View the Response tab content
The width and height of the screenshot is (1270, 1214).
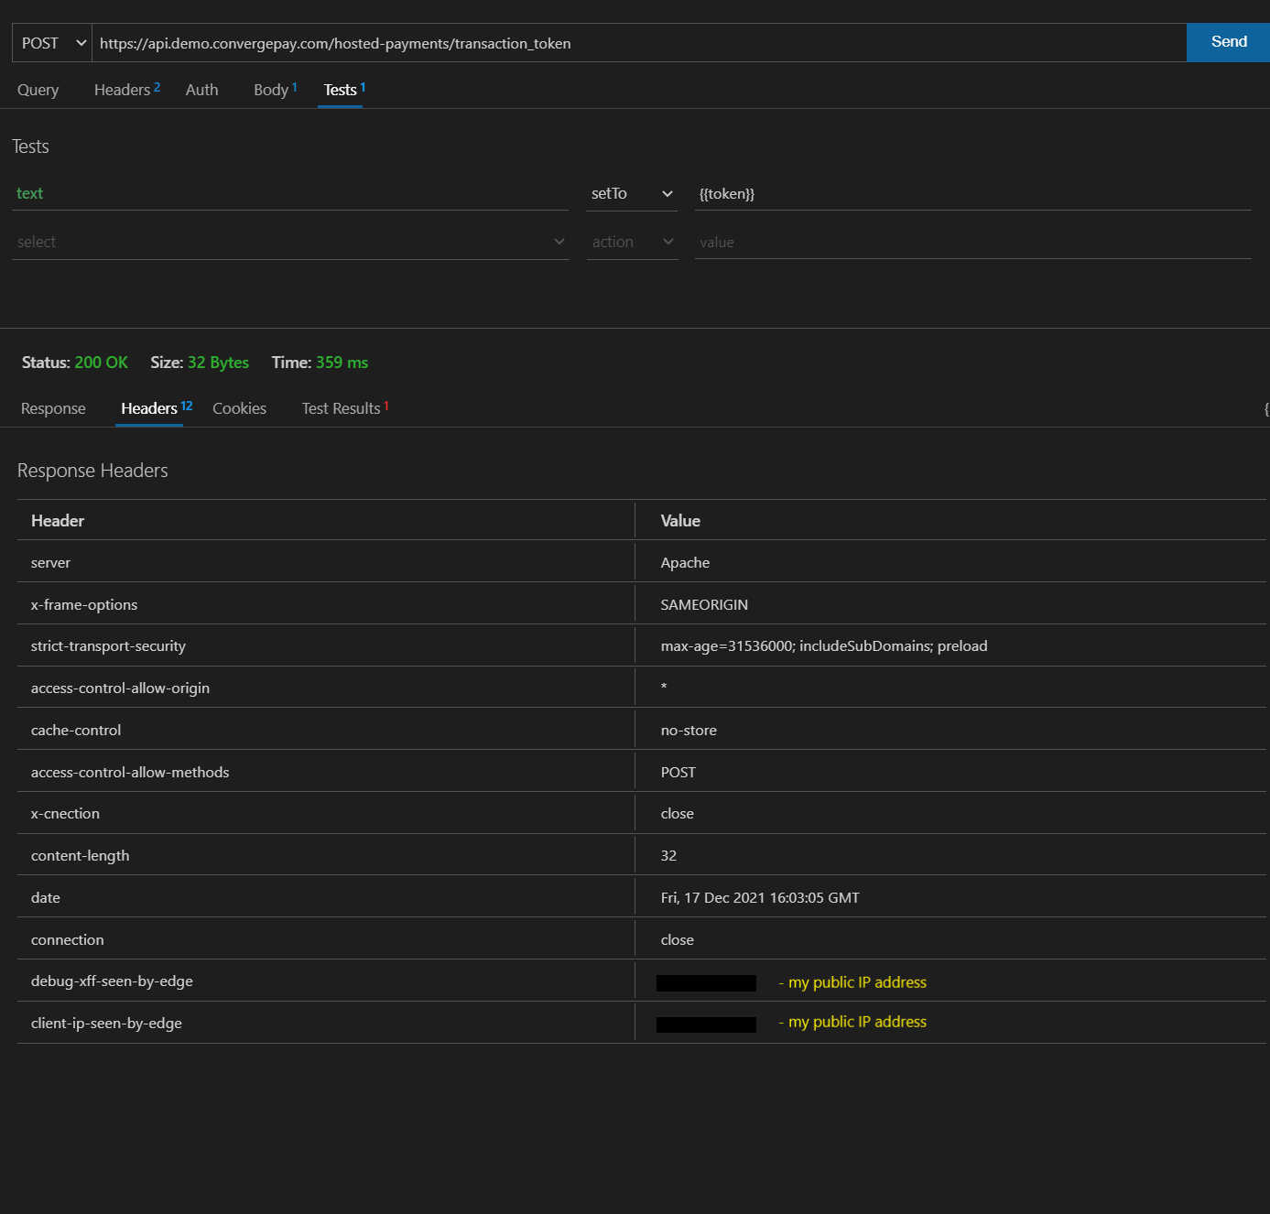point(52,408)
